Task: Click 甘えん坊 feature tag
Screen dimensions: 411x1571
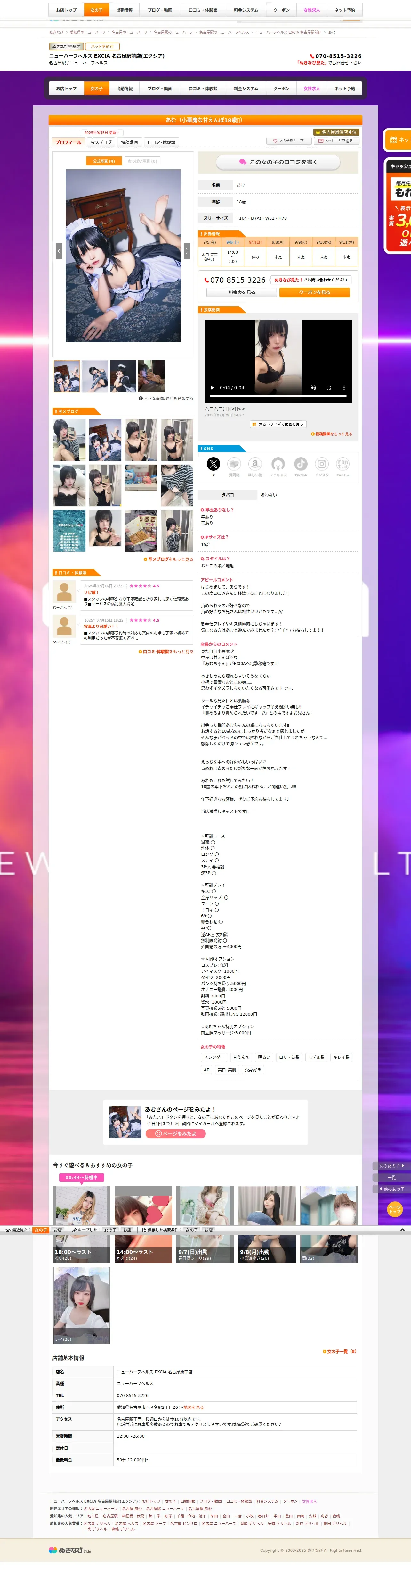Action: click(241, 1057)
